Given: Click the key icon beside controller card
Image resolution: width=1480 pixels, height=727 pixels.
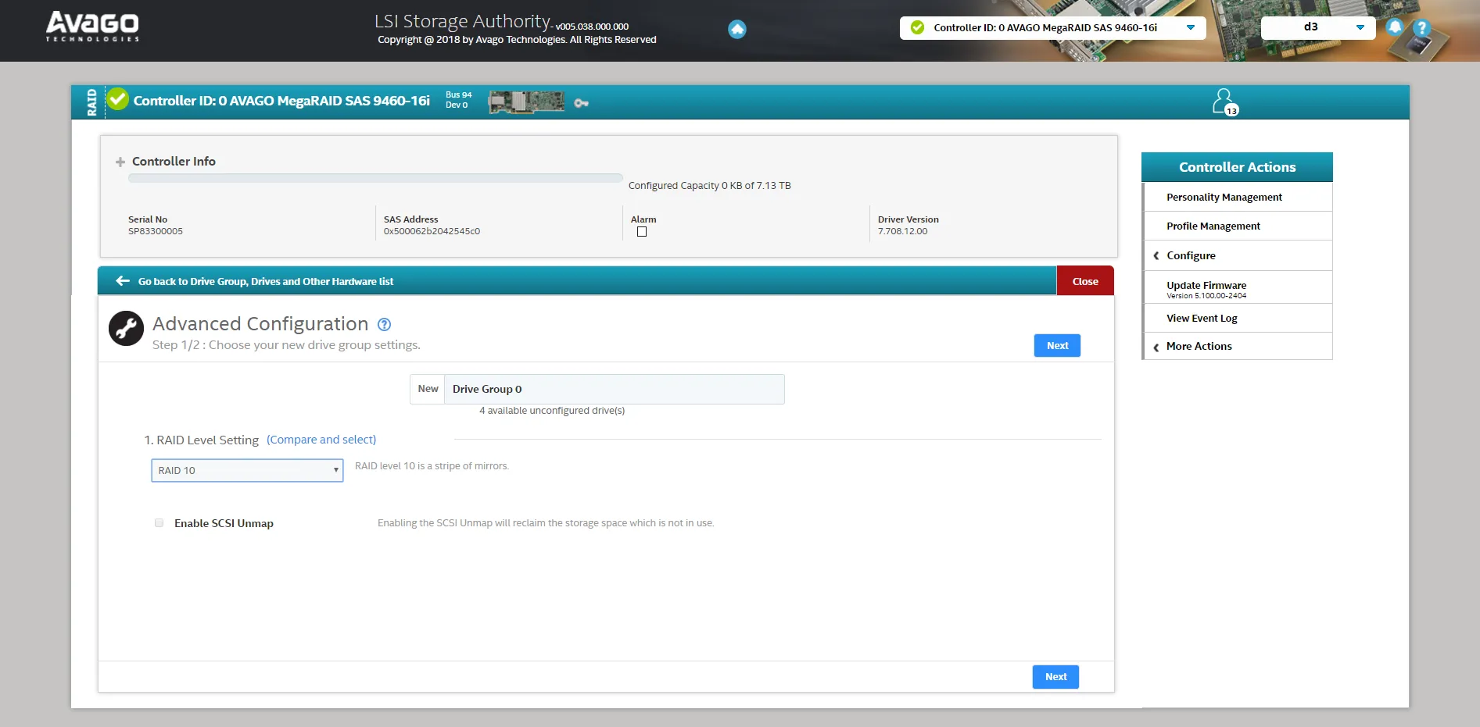Looking at the screenshot, I should point(581,103).
